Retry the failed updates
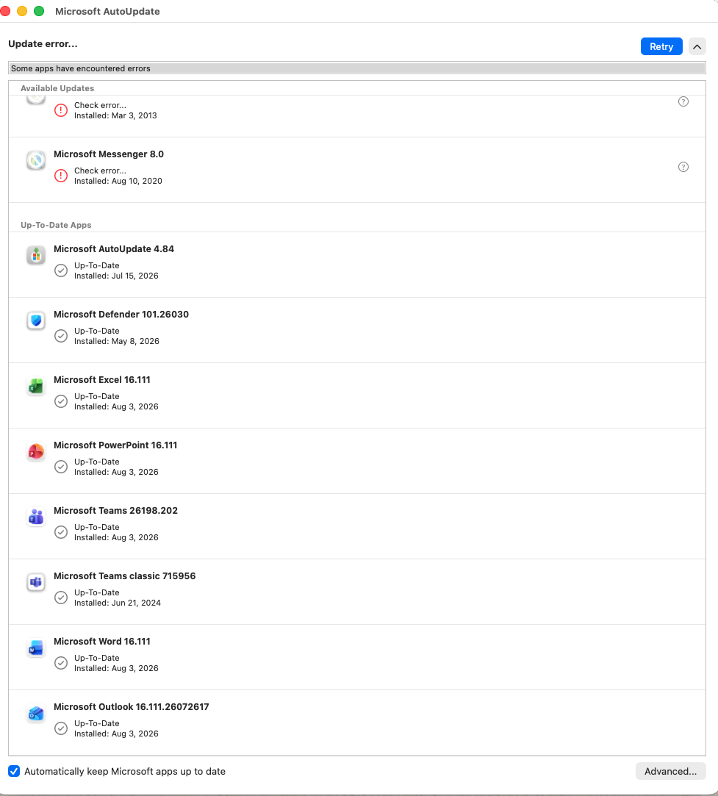 (x=661, y=47)
